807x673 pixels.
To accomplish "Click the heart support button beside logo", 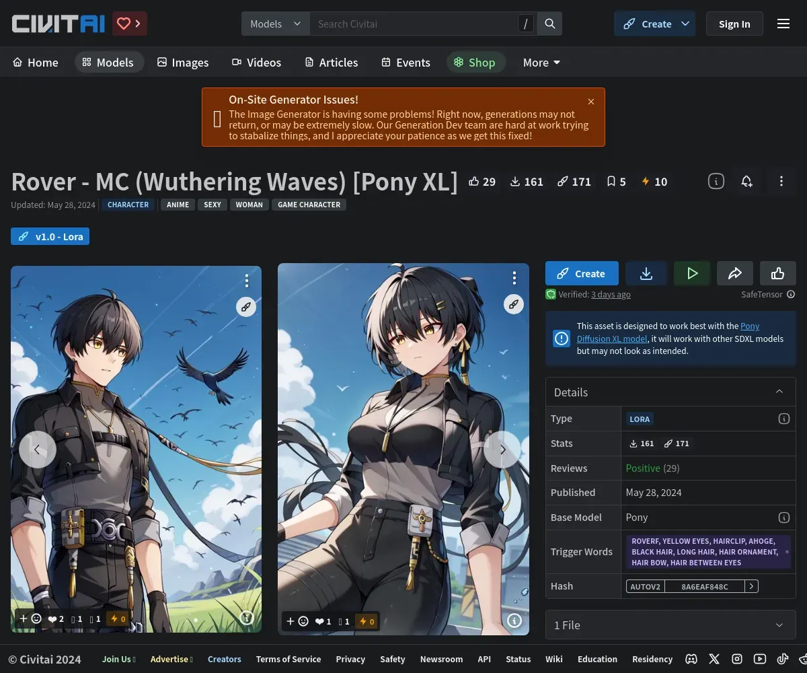I will point(130,24).
